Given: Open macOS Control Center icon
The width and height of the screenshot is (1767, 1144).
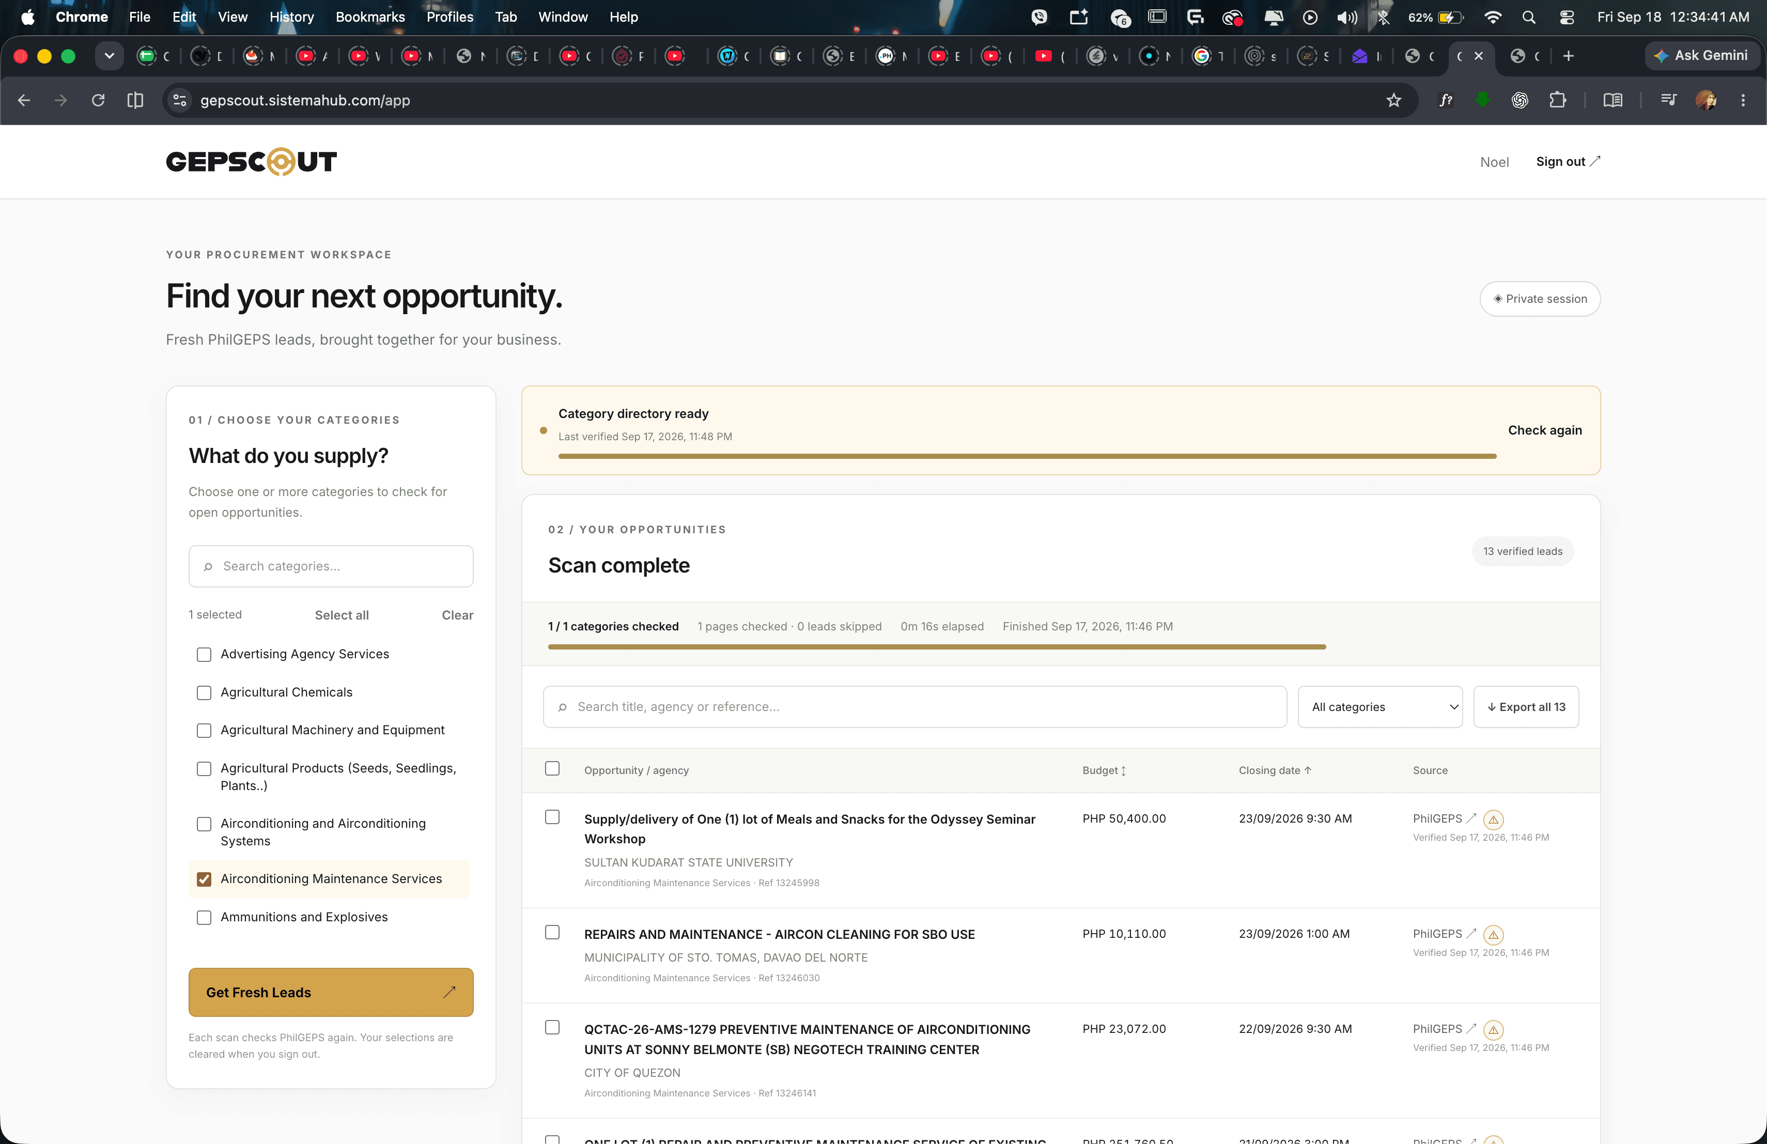Looking at the screenshot, I should tap(1567, 17).
